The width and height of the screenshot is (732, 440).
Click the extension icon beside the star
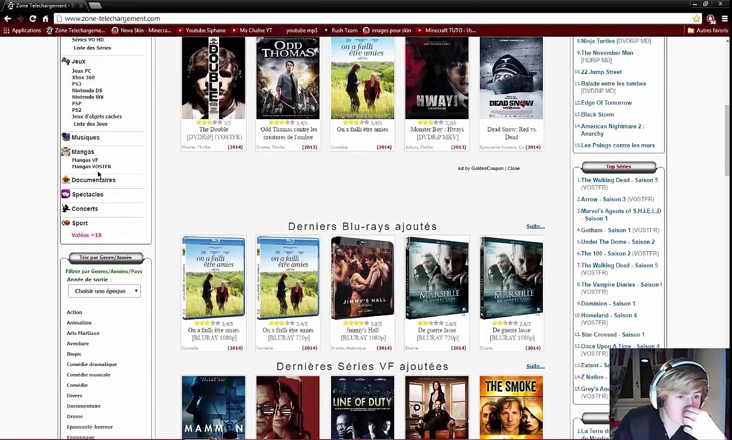711,19
